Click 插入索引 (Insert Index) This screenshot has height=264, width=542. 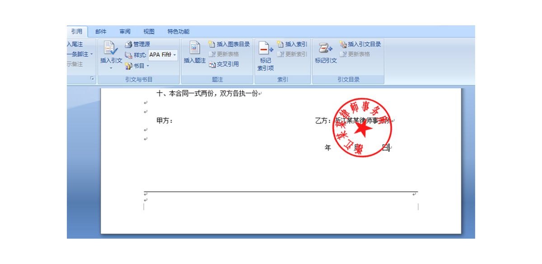coord(292,44)
